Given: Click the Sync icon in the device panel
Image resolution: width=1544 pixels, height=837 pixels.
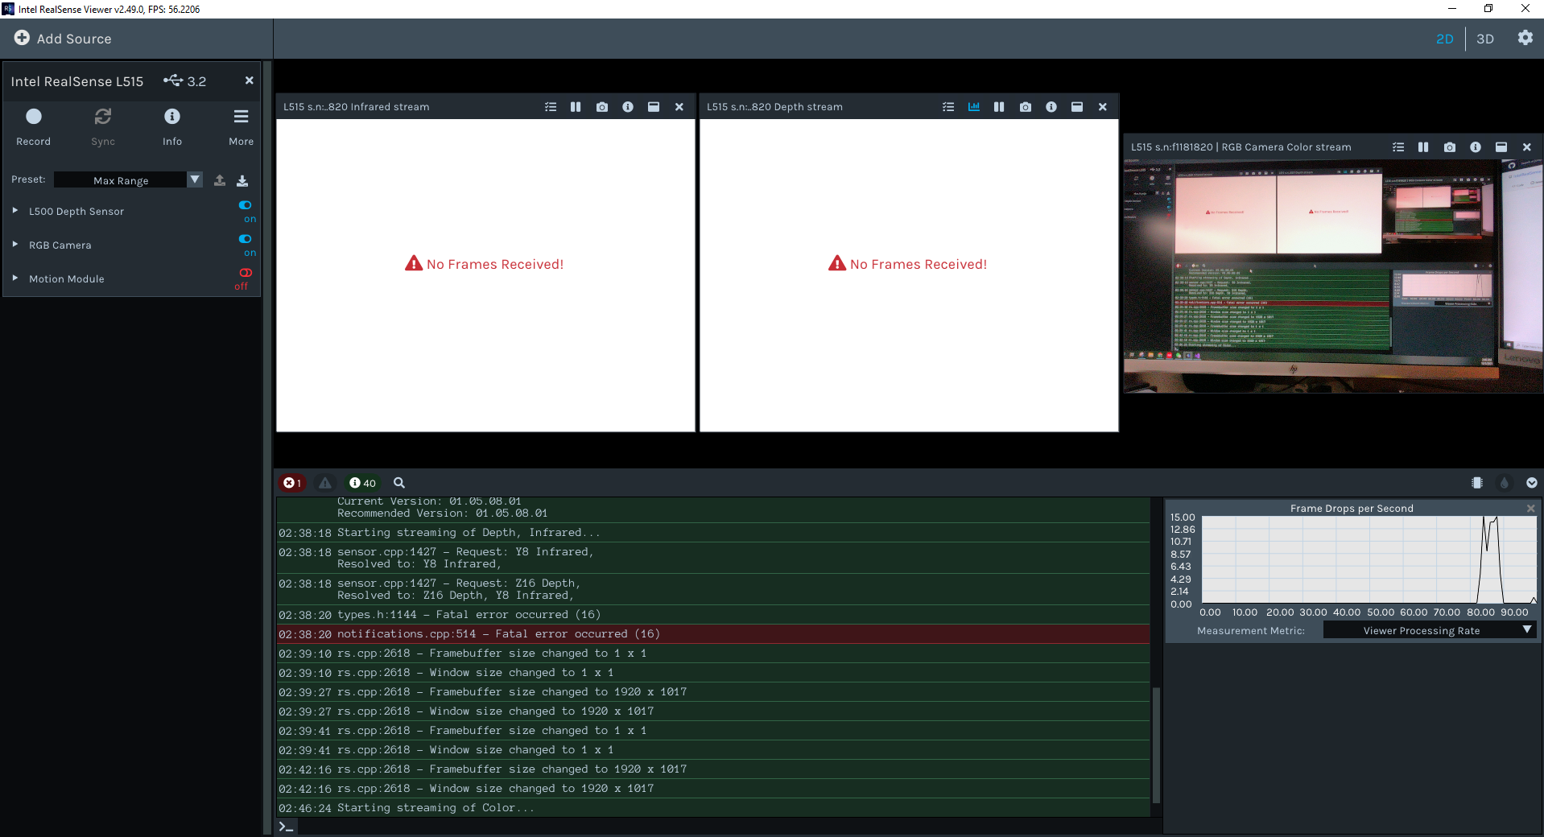Looking at the screenshot, I should pos(102,116).
